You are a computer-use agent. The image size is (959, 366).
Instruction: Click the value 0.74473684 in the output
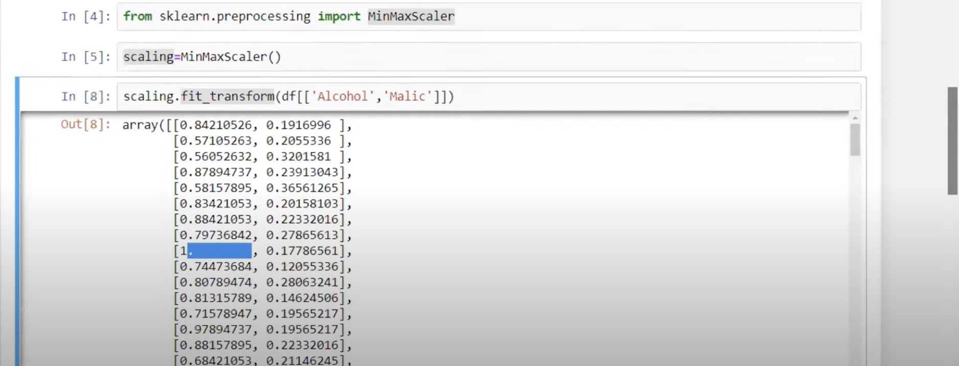tap(216, 267)
